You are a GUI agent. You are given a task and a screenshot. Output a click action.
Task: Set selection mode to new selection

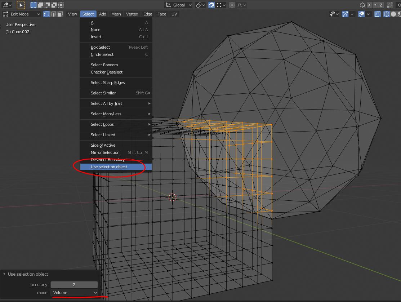coord(34,5)
